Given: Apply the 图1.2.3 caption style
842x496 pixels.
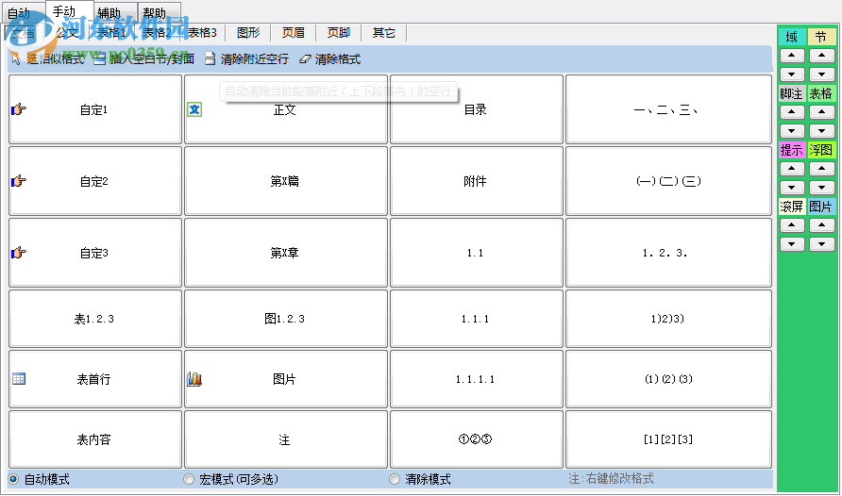Looking at the screenshot, I should (286, 319).
